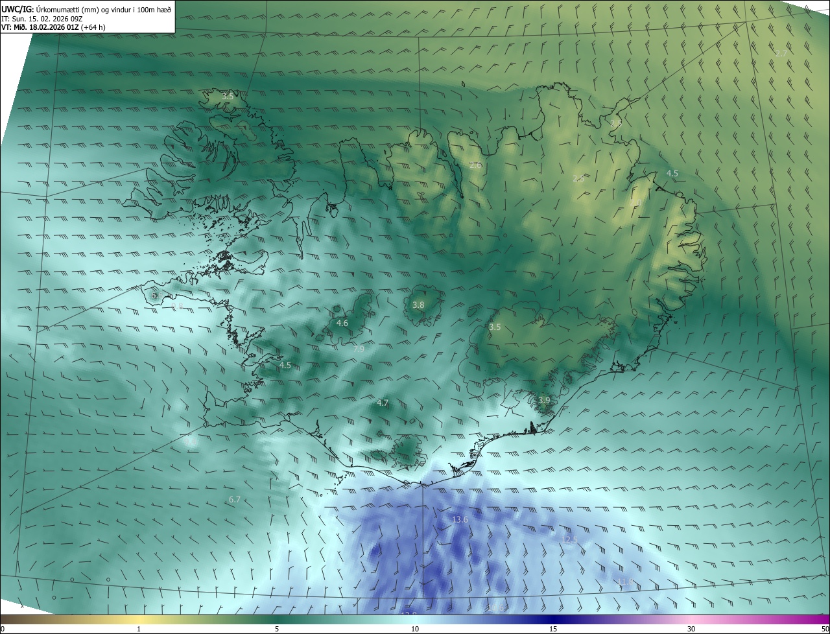This screenshot has width=830, height=634.
Task: Click the color scale tick label 5
Action: coord(277,629)
